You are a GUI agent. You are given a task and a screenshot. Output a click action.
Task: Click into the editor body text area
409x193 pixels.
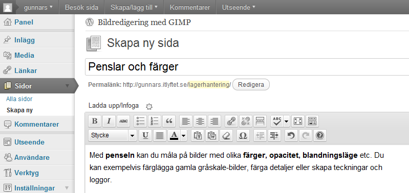tap(247, 169)
